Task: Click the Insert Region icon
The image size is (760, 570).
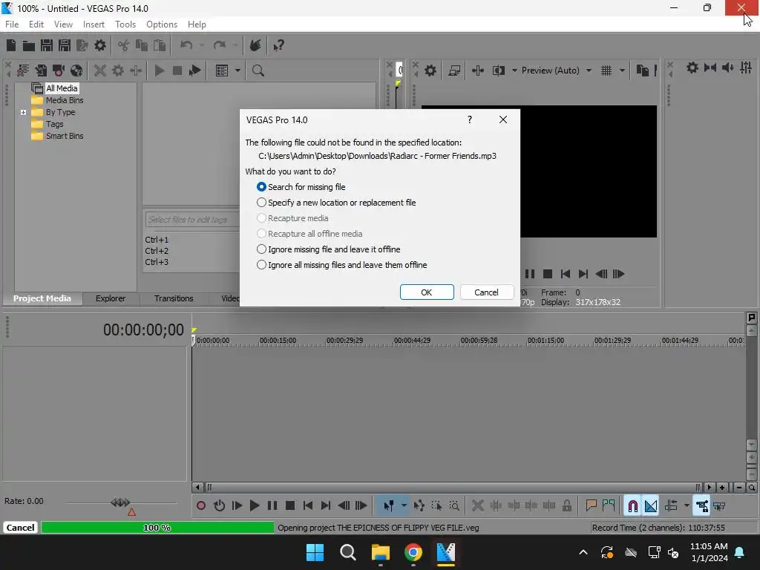Action: click(x=609, y=506)
